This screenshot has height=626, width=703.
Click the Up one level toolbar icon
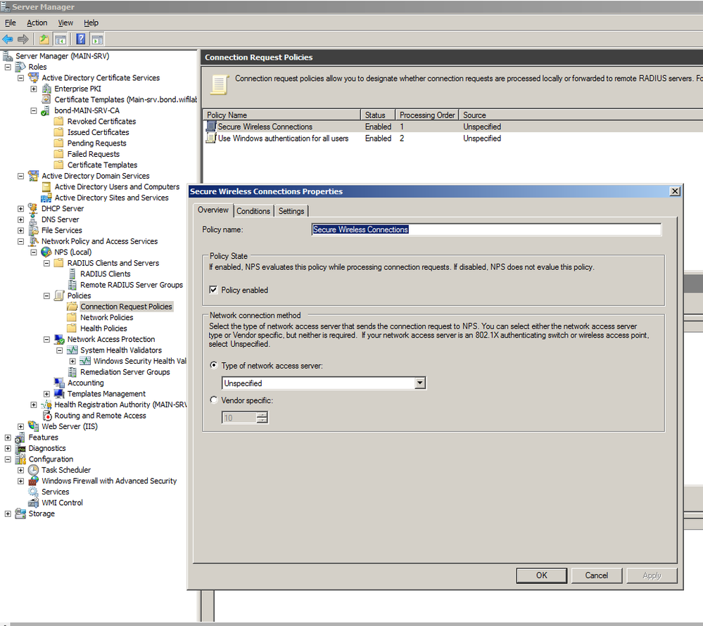pos(44,39)
